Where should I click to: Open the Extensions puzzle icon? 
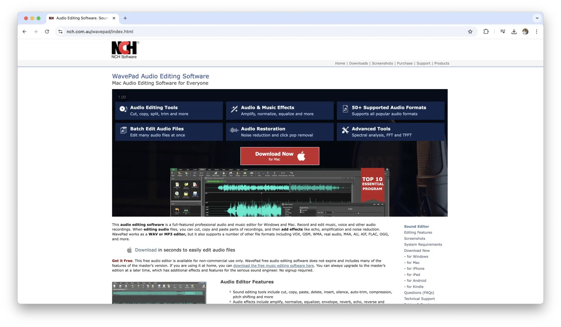click(x=486, y=31)
